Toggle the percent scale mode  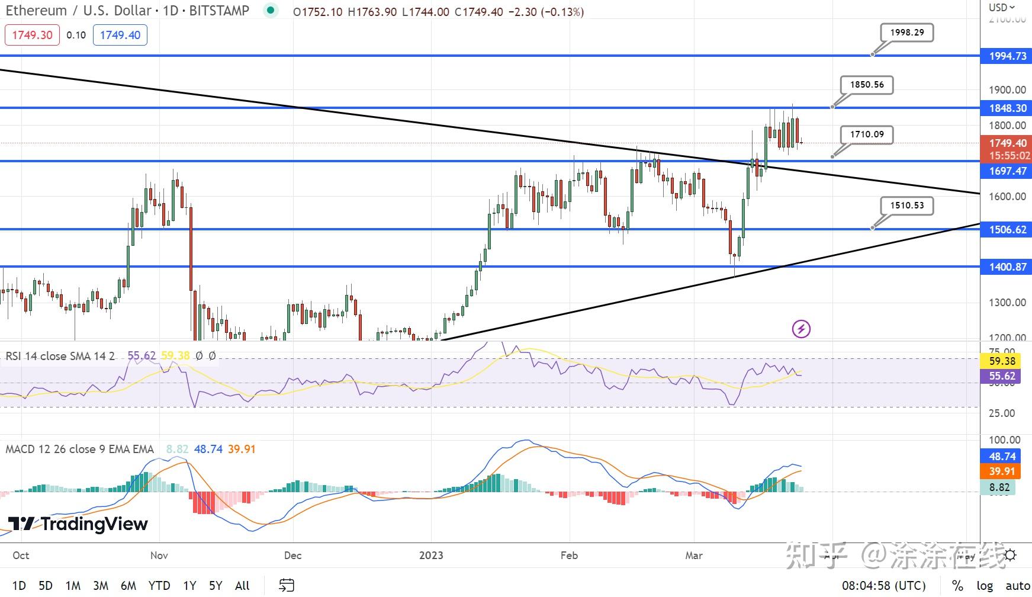click(957, 585)
